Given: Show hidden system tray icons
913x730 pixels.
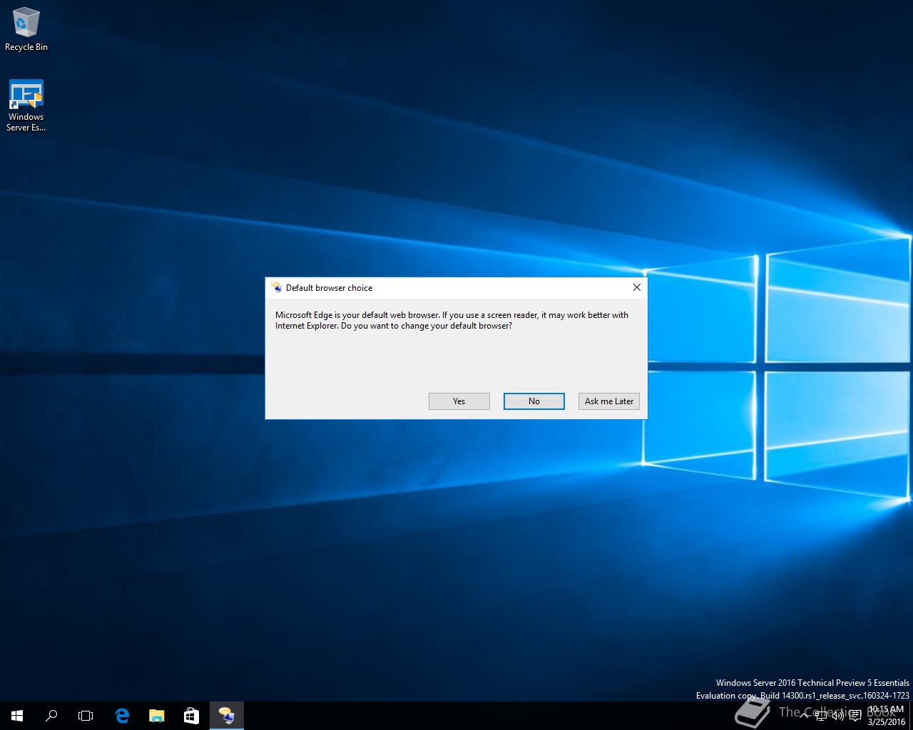Looking at the screenshot, I should tap(805, 716).
